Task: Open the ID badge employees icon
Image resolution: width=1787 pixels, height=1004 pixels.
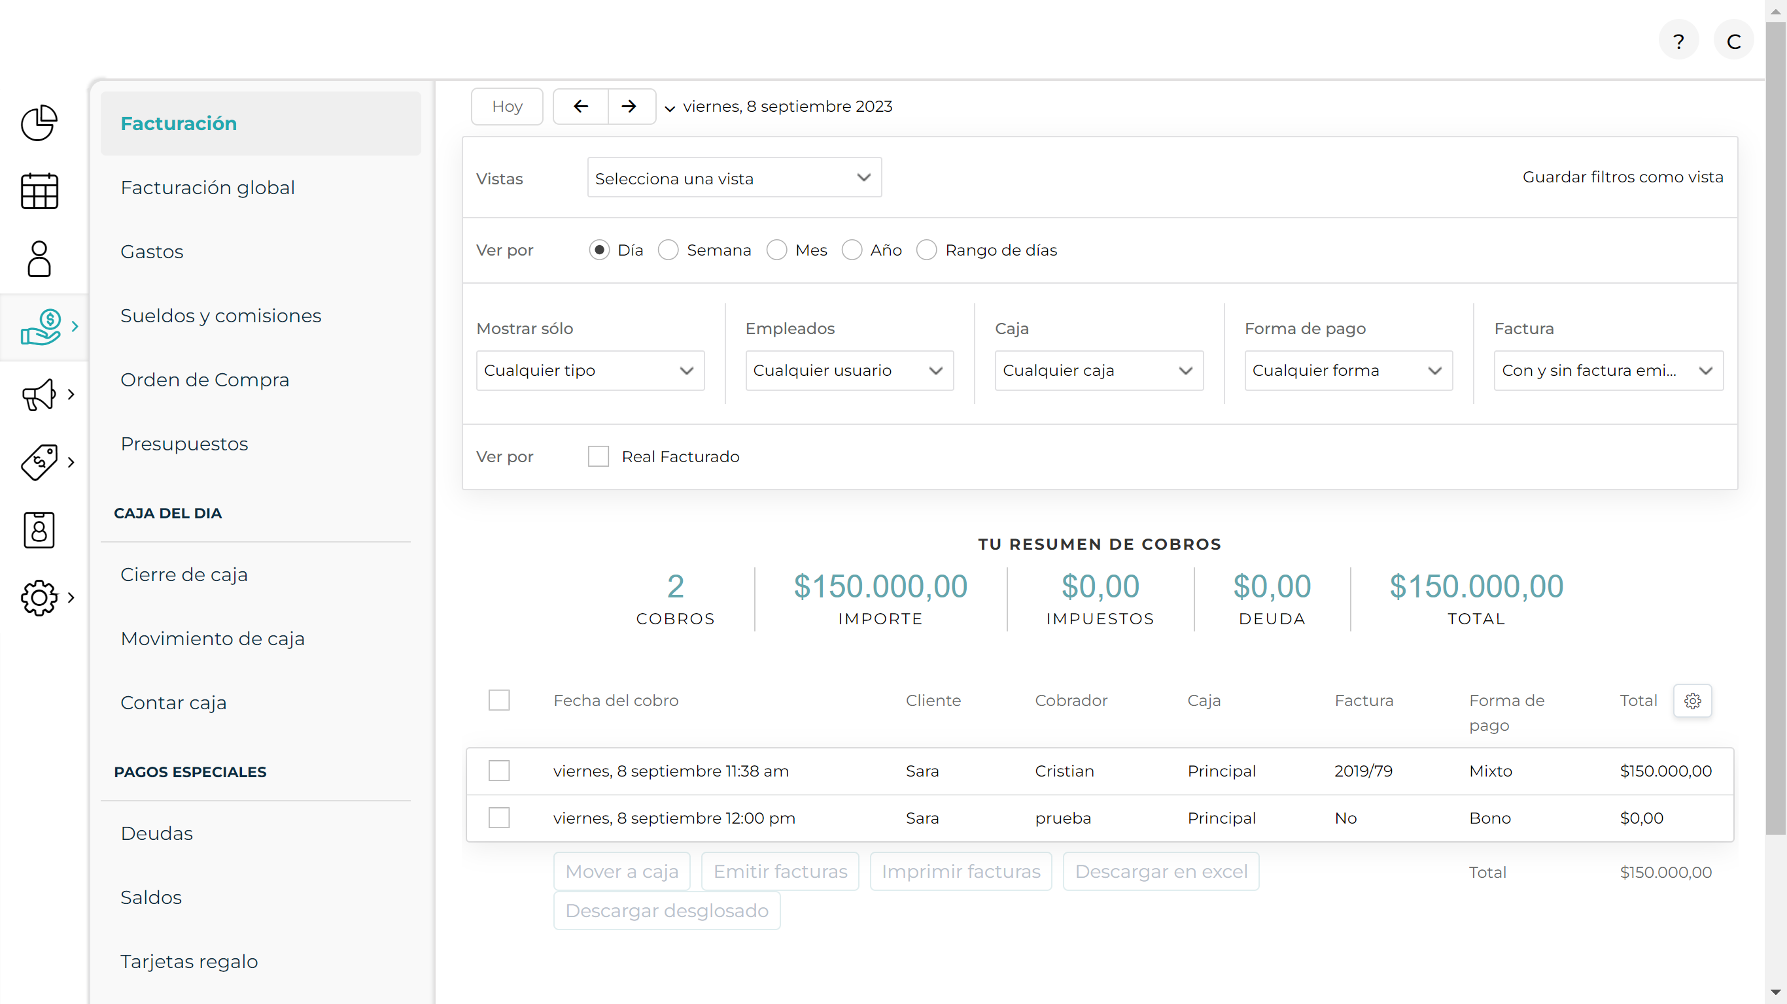Action: click(x=39, y=530)
